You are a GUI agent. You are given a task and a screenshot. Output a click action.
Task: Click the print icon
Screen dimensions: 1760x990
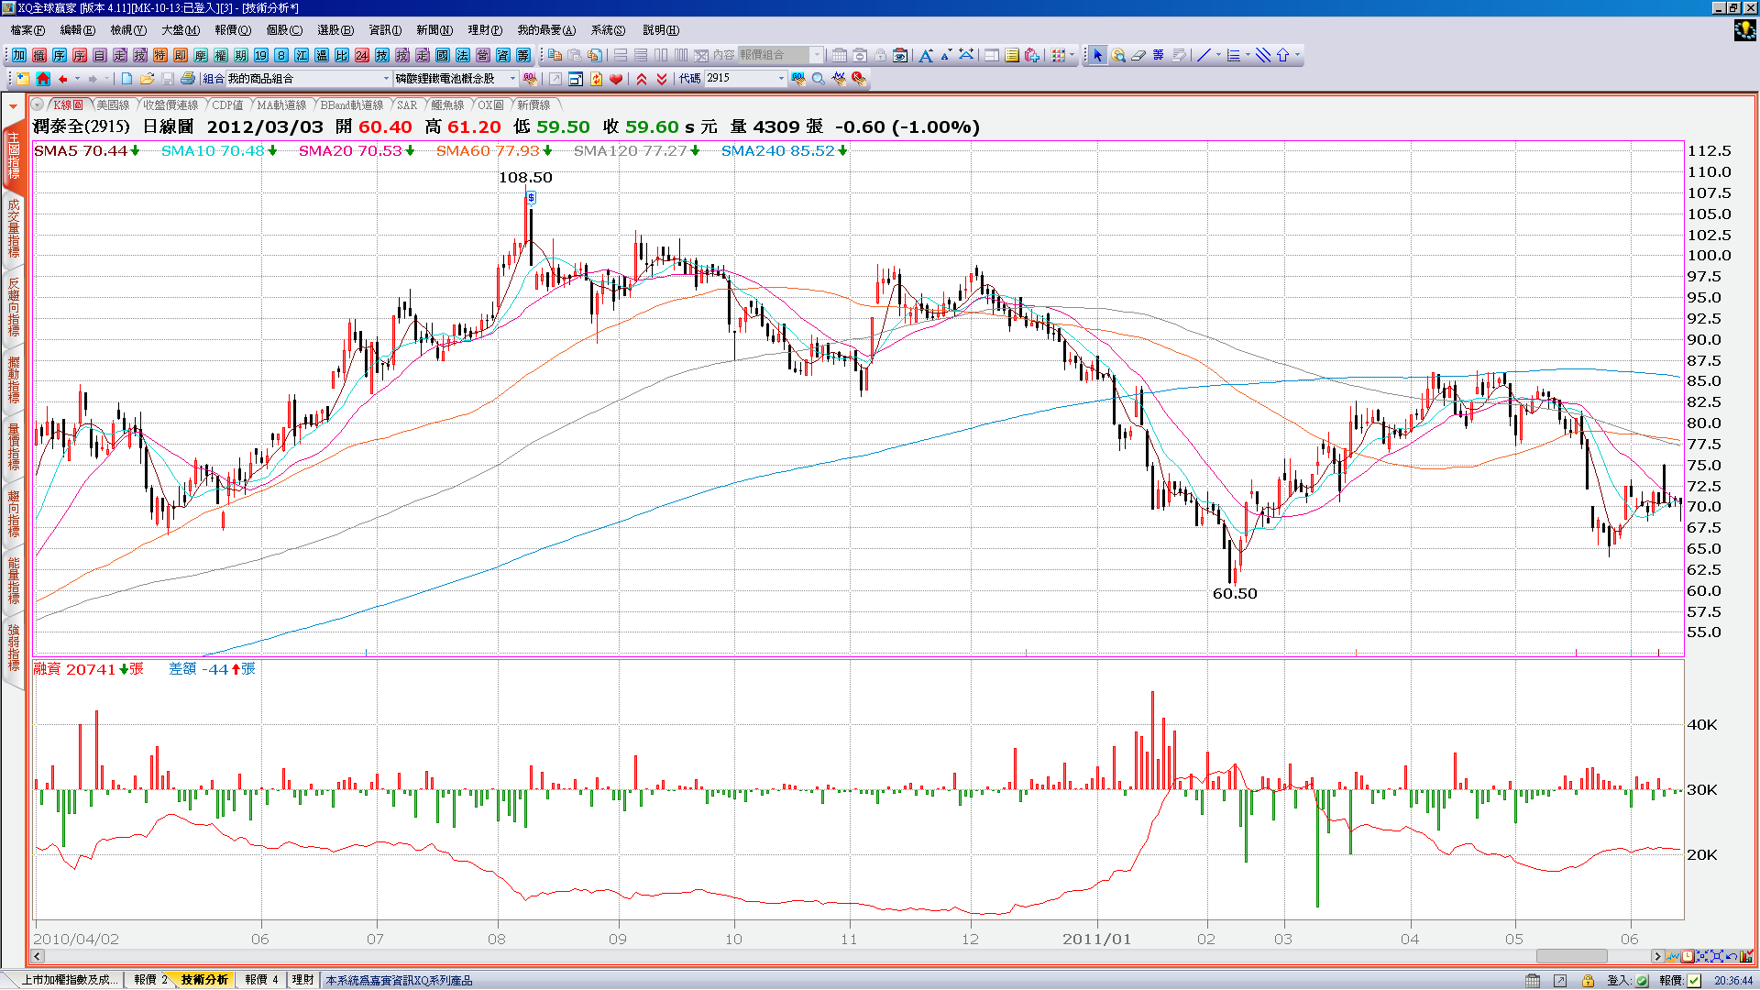(x=188, y=79)
